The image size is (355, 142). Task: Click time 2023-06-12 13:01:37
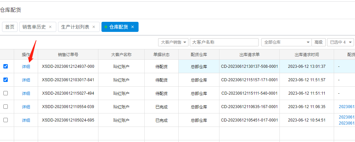click(307, 66)
